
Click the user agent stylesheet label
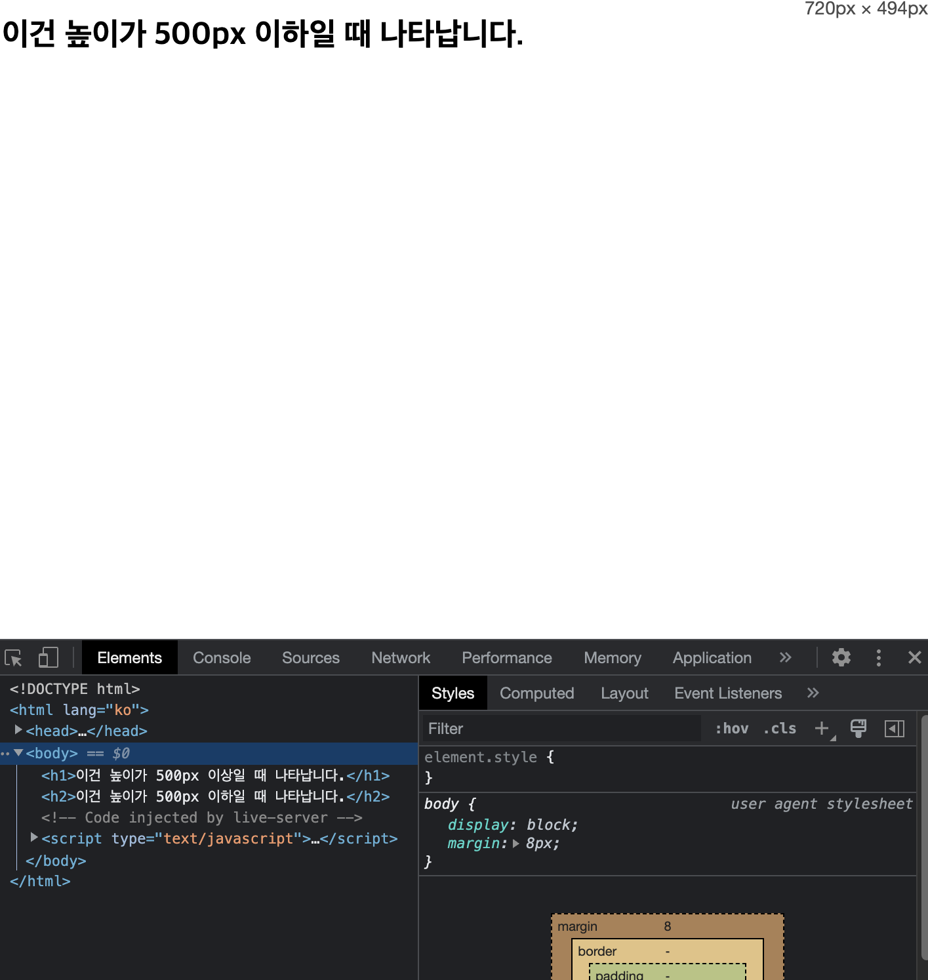point(822,804)
